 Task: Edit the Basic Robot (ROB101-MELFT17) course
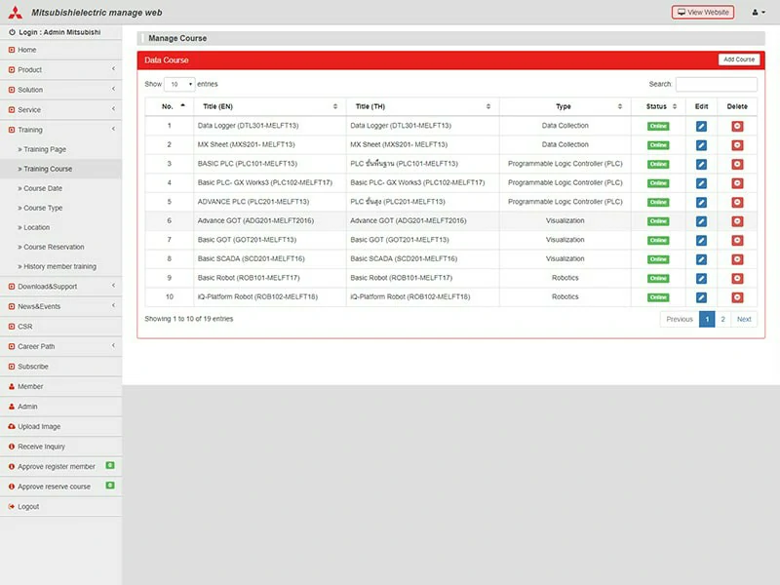[x=701, y=279]
